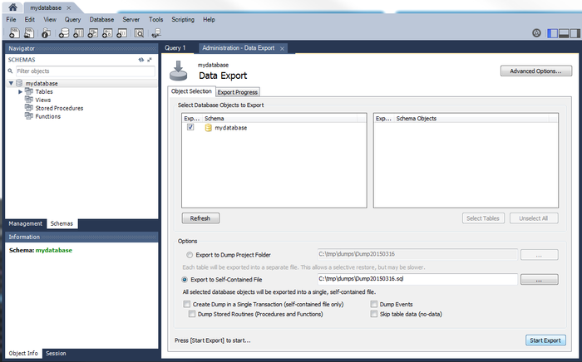Refresh the schemas list in Navigator
This screenshot has width=582, height=362.
coord(141,60)
